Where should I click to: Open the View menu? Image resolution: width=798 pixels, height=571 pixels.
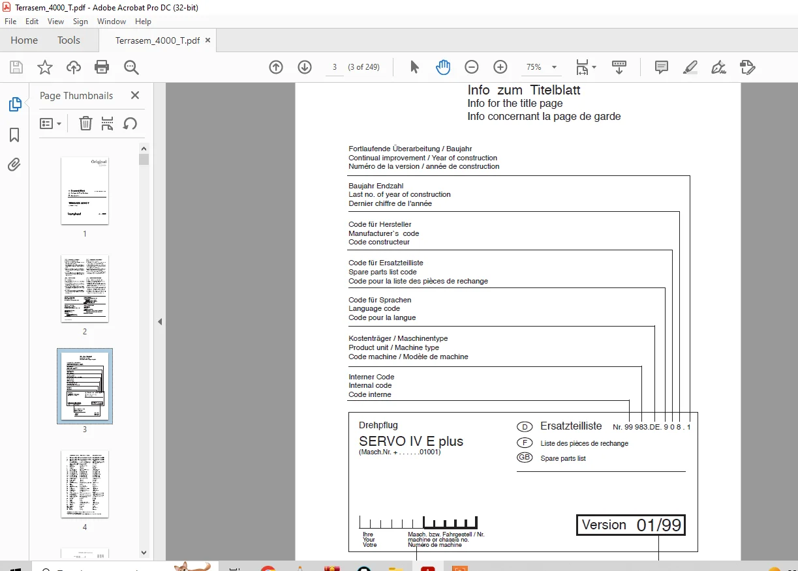point(55,22)
